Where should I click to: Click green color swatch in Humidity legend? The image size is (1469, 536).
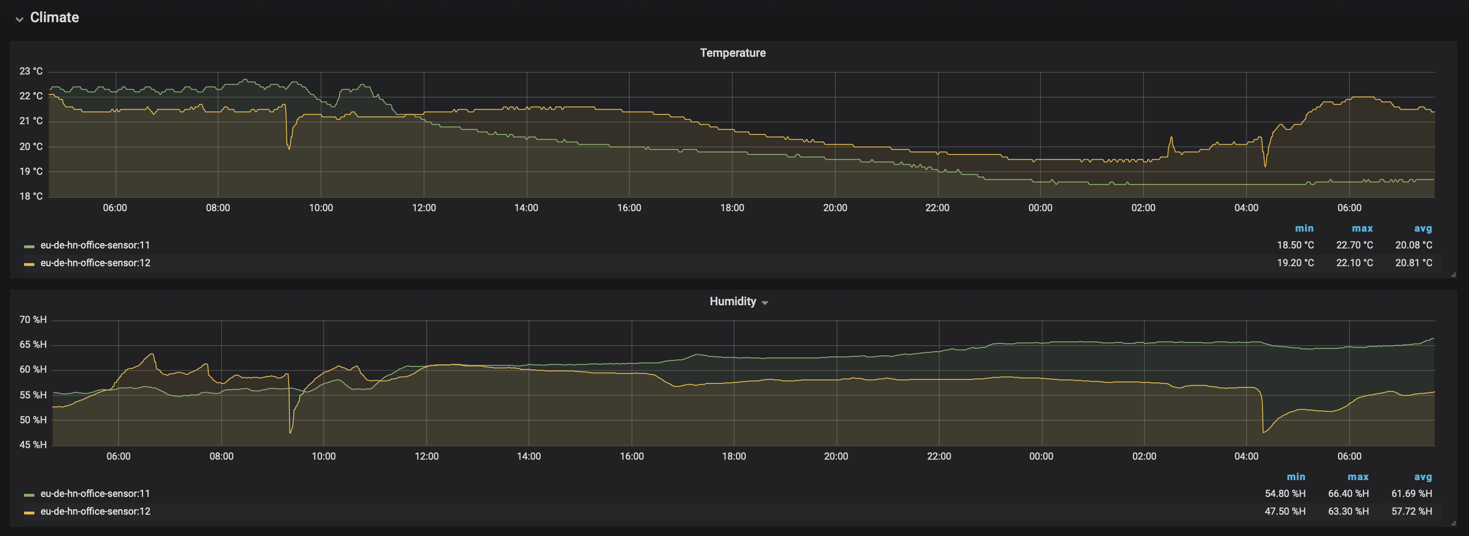[x=29, y=495]
